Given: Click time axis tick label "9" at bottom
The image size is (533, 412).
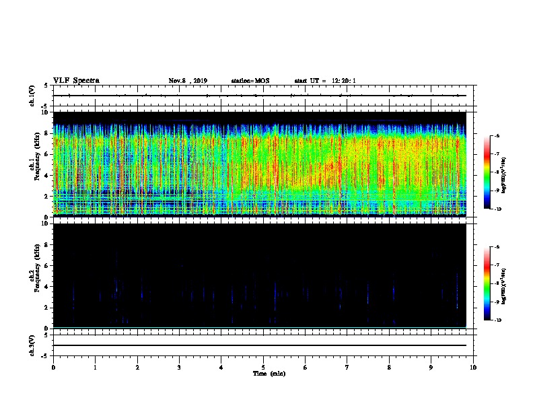Looking at the screenshot, I should click(x=431, y=368).
